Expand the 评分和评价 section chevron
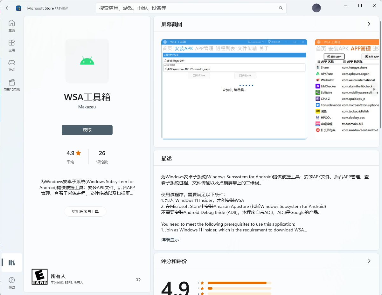Screen dimensions: 382x295 point(369,261)
